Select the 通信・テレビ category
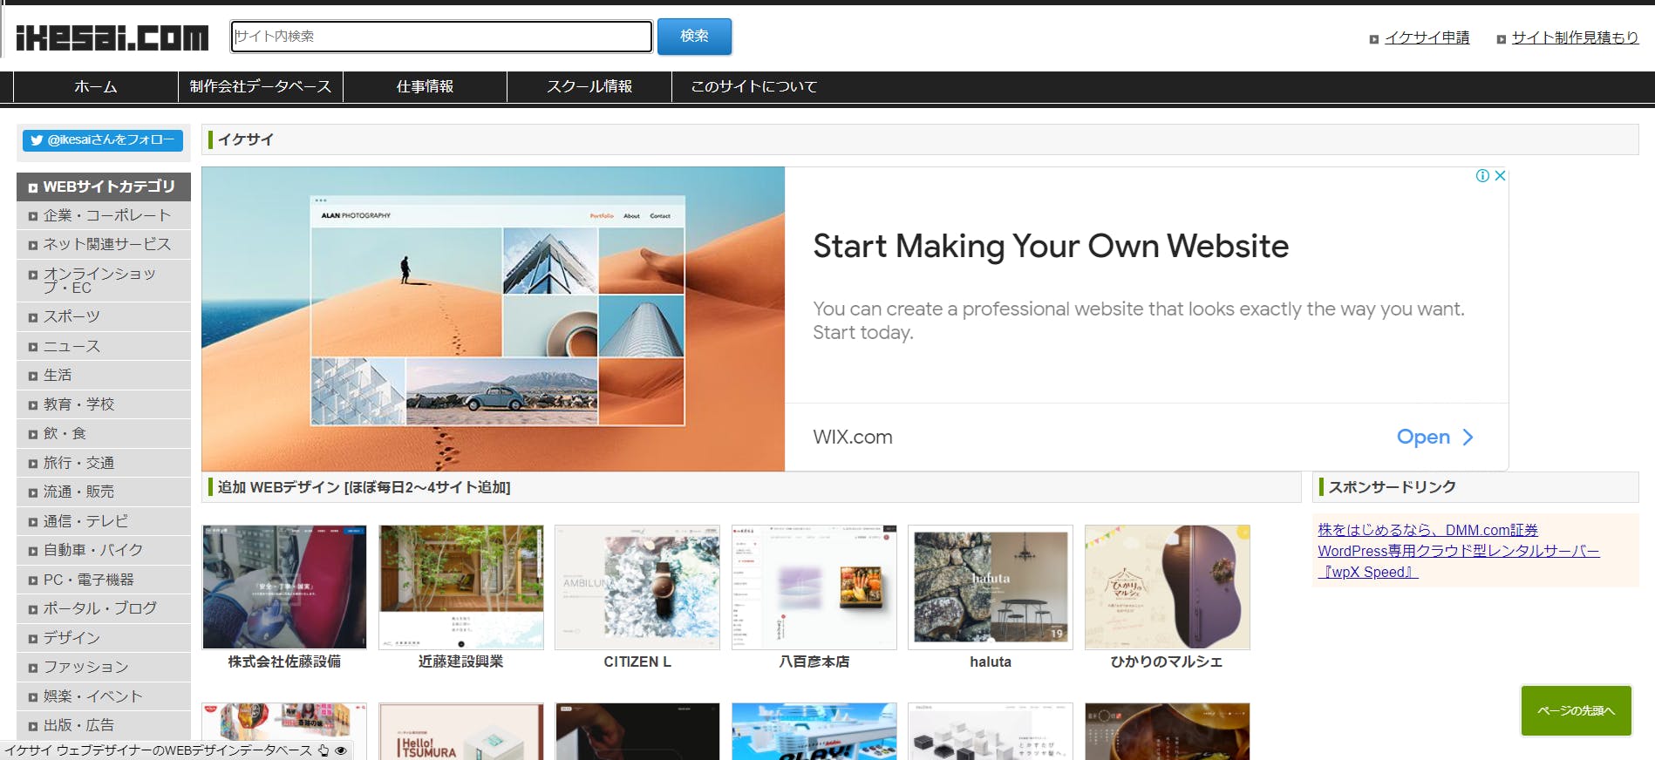 coord(104,521)
